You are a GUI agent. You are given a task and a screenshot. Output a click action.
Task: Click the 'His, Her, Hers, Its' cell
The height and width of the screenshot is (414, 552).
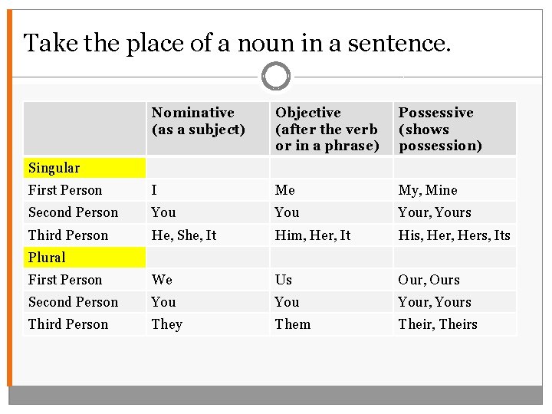(x=455, y=235)
